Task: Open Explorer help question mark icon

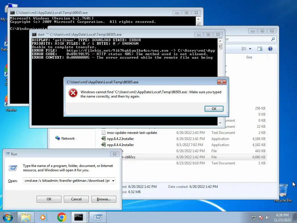Action: pyautogui.click(x=270, y=49)
